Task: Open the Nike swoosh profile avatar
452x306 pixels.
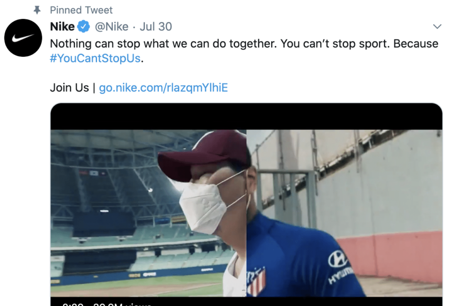Action: coord(23,38)
